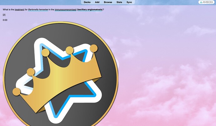Click the rightmost gold ball on the crown
The image size is (216, 126).
coord(94,48)
